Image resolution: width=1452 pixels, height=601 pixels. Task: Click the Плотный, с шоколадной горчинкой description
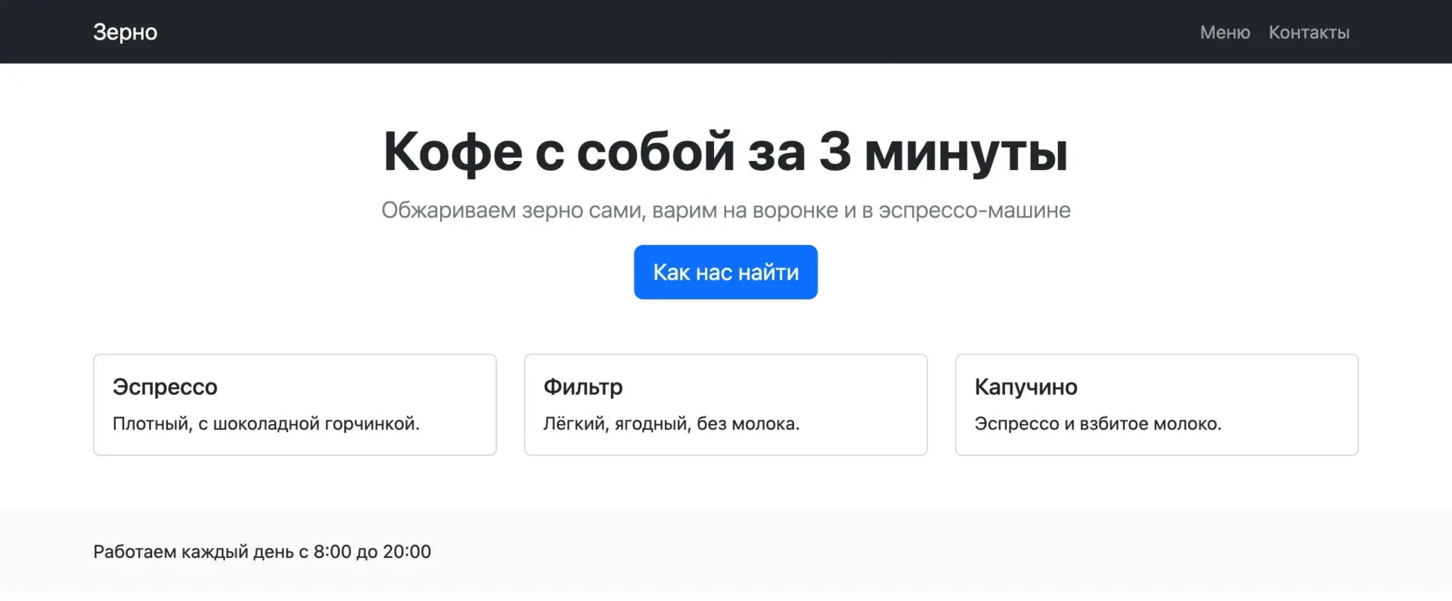pyautogui.click(x=266, y=423)
